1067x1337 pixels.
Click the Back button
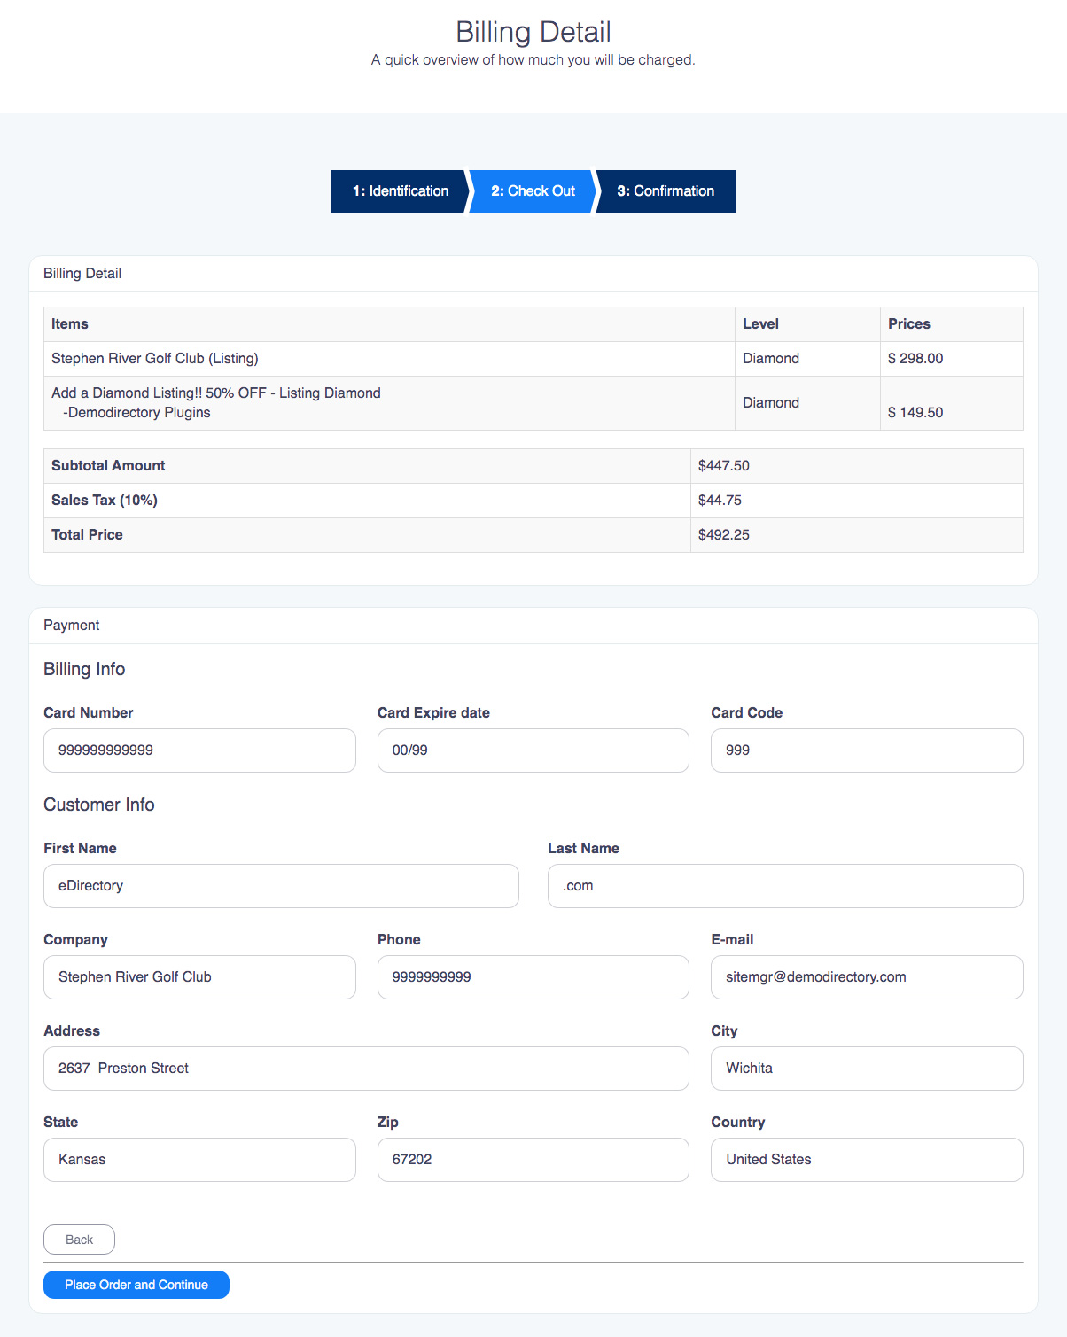point(79,1240)
